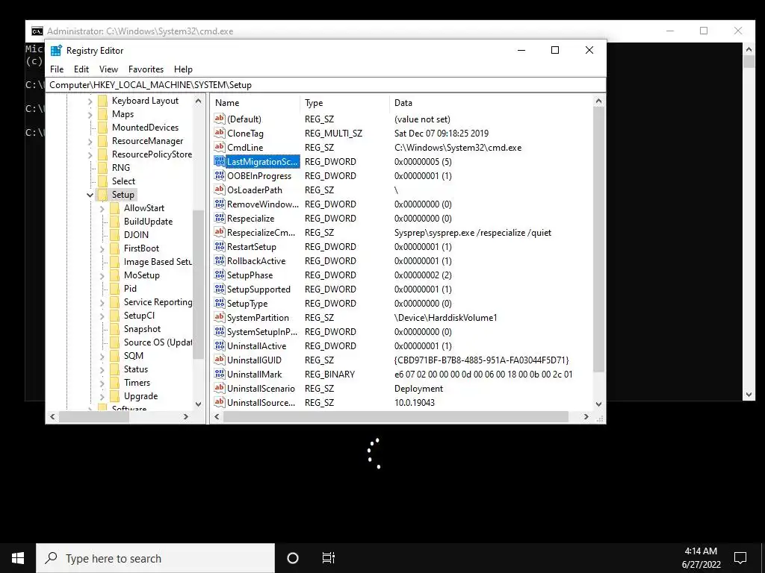Click the tree pane vertical scrollbar thumb
Screen dimensions: 765x573
pyautogui.click(x=198, y=284)
